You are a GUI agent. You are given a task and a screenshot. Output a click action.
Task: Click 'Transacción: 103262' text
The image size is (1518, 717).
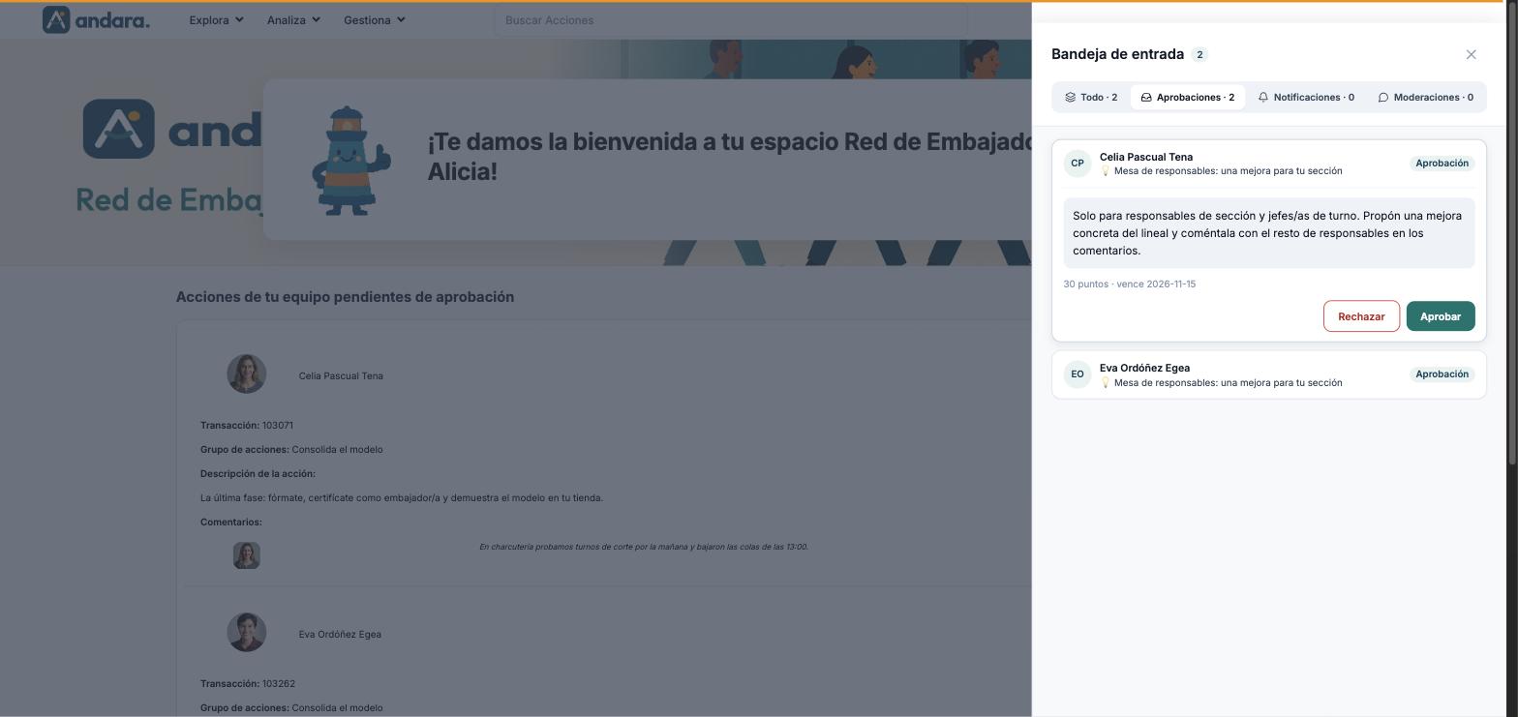[247, 684]
